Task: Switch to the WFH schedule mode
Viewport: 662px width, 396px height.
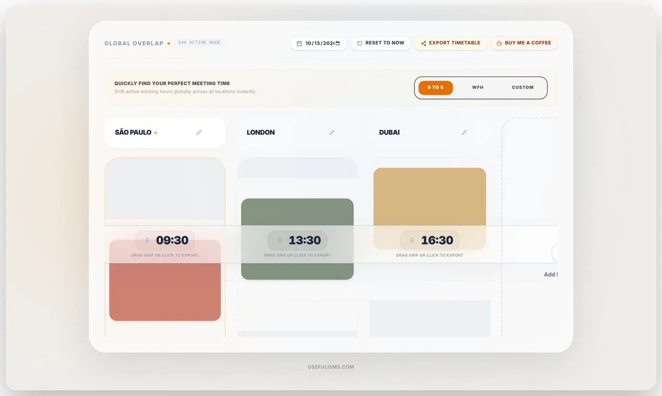Action: pyautogui.click(x=478, y=88)
